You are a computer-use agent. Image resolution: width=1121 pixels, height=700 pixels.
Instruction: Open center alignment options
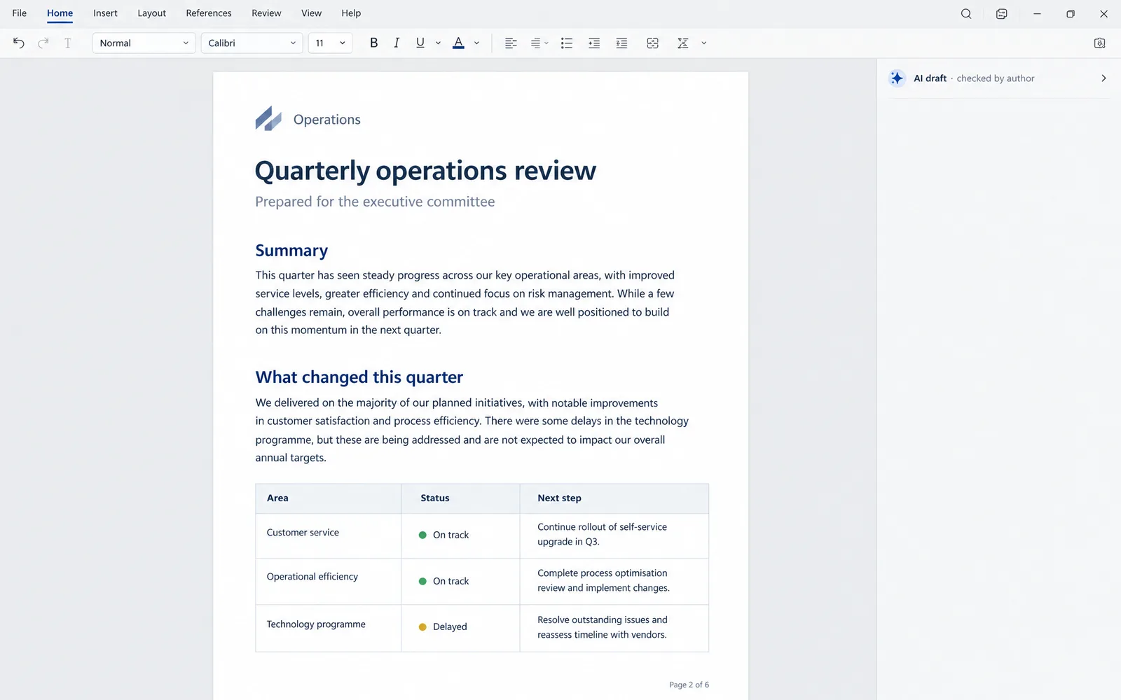[x=539, y=43]
